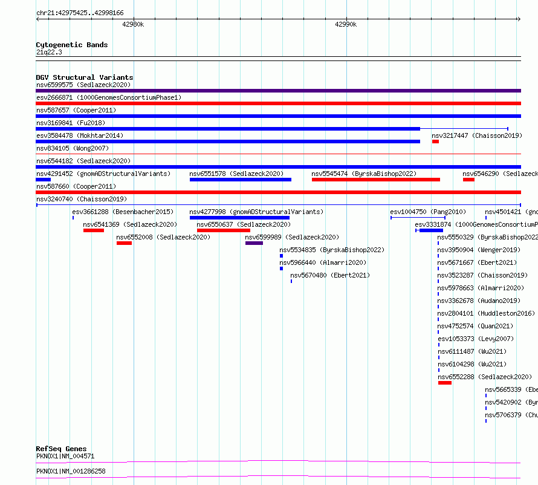Screen dimensions: 538x485
Task: Select esv1004750 (Pang2010) label
Action: pos(428,212)
